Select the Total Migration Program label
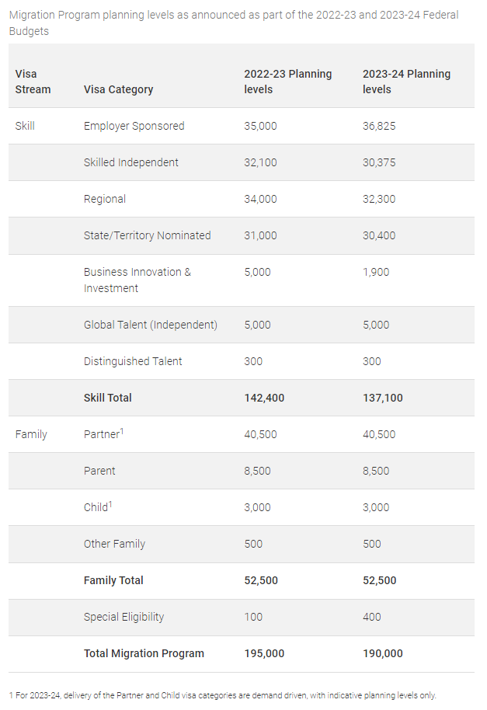The height and width of the screenshot is (710, 487). point(144,653)
